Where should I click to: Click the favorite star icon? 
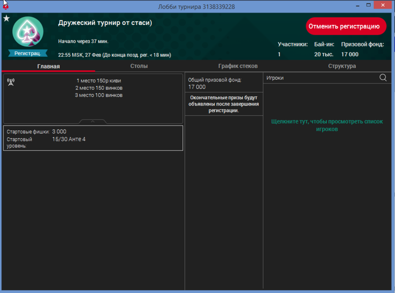pos(6,18)
